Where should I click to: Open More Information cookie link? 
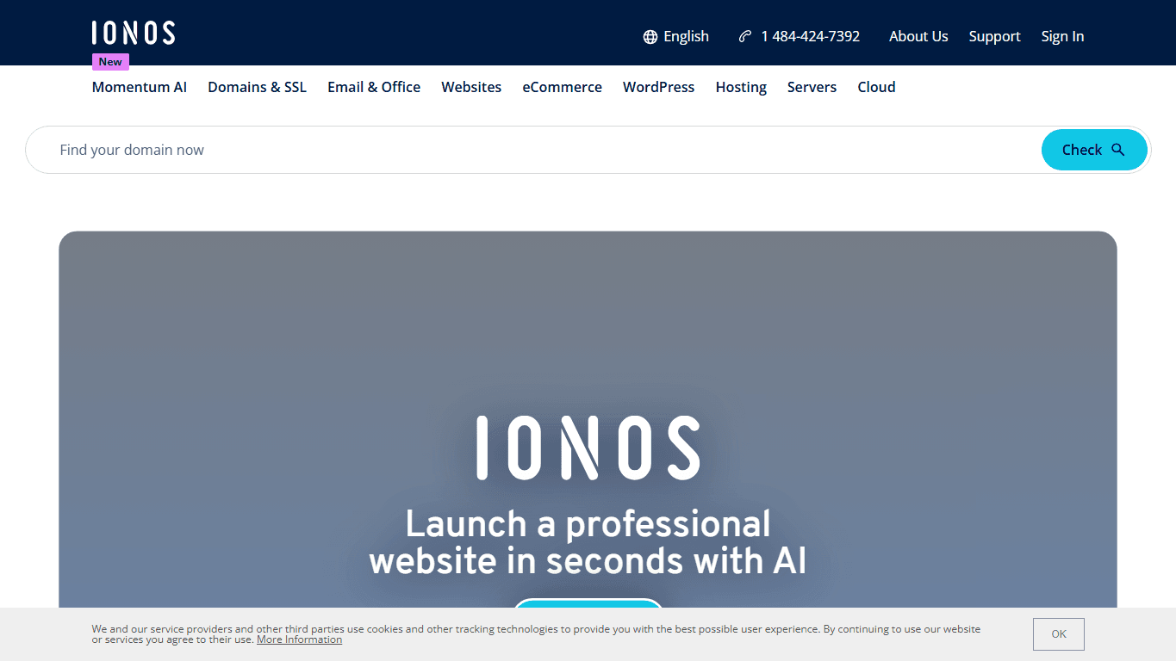[299, 639]
